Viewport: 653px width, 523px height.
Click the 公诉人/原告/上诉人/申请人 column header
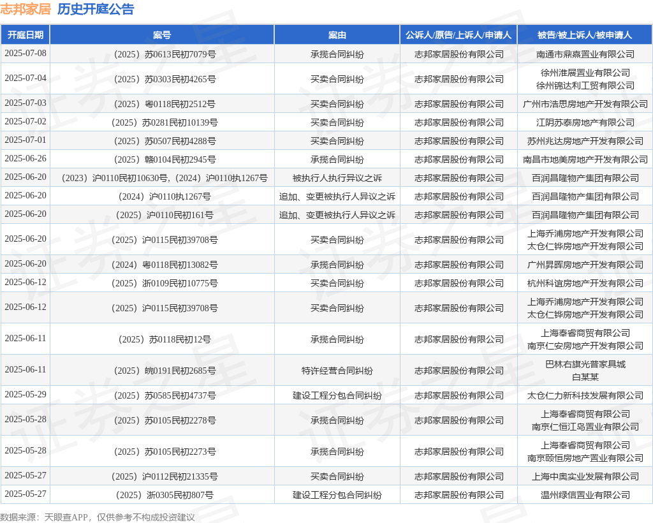(459, 35)
